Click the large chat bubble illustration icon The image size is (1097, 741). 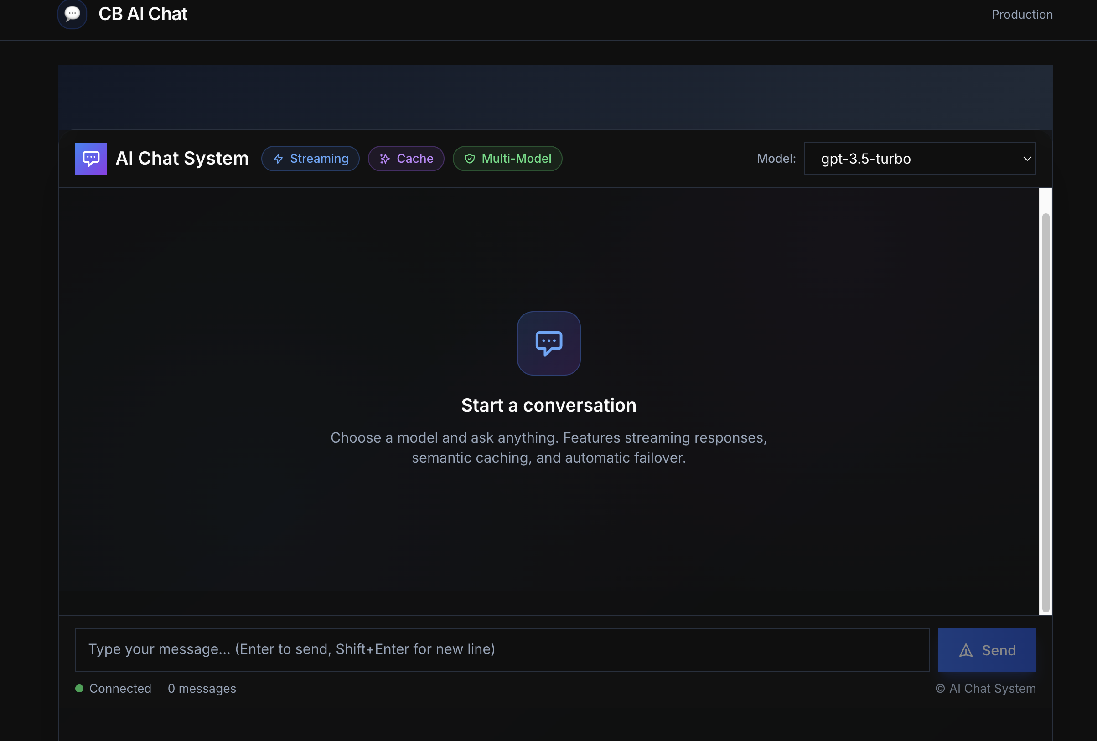coord(548,343)
